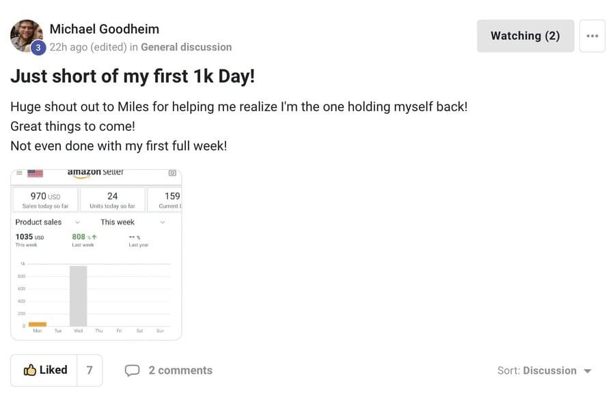This screenshot has height=397, width=615.
Task: Click the grey Wednesday sales bar
Action: [79, 296]
